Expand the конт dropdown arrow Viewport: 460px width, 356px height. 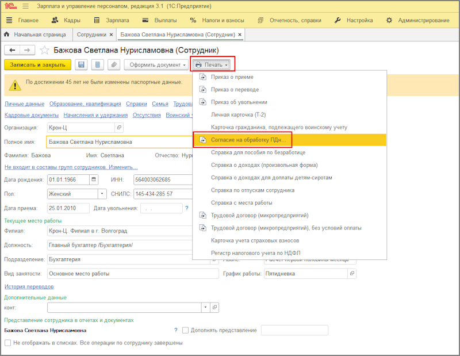click(206, 308)
